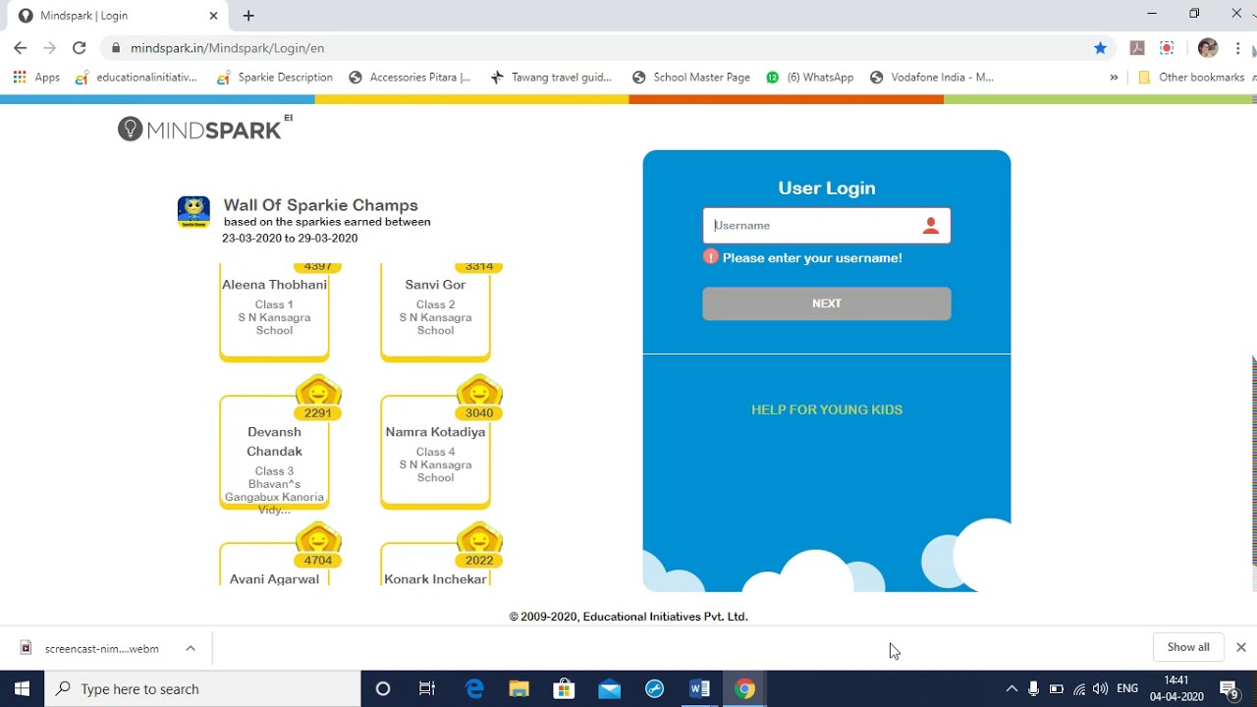Click smiley badge above Avani Agarwal
Image resolution: width=1257 pixels, height=707 pixels.
point(317,540)
